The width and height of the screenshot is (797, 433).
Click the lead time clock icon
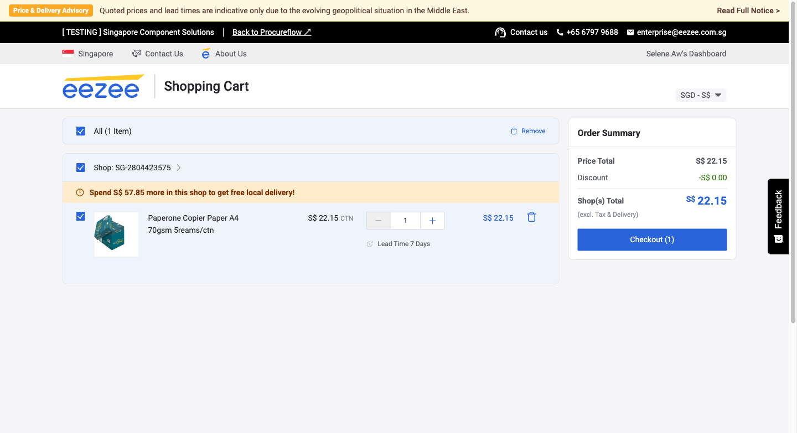point(370,244)
